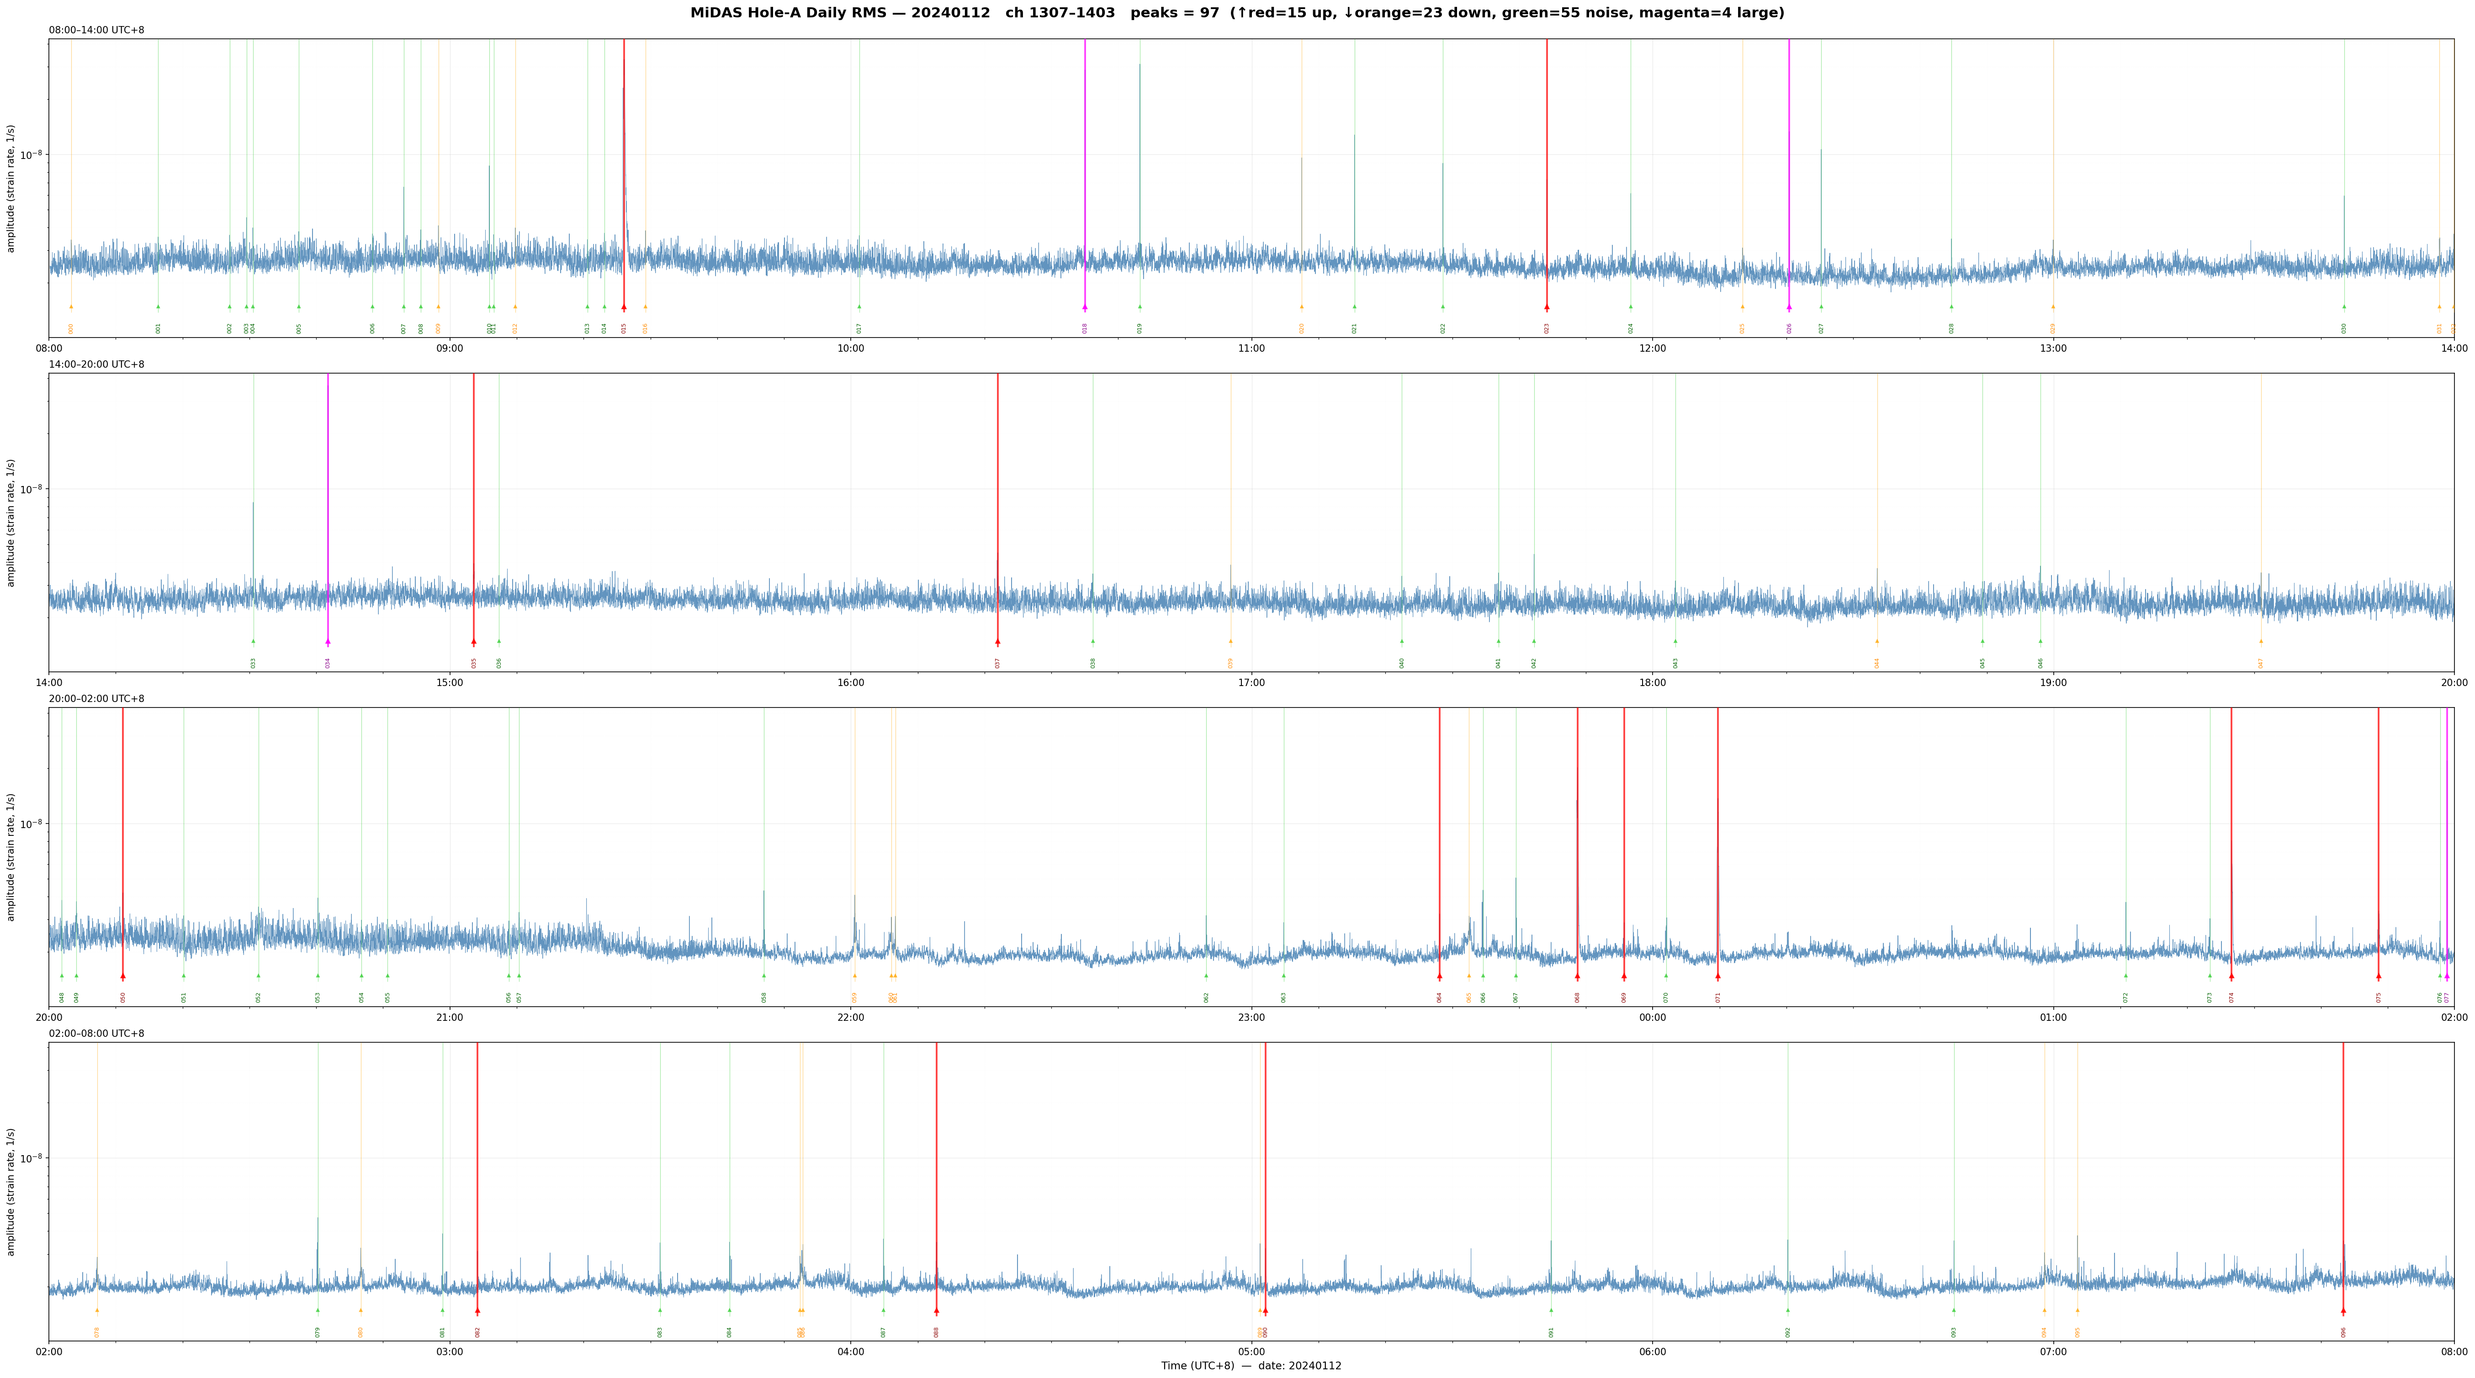The width and height of the screenshot is (2475, 1378).
Task: Select the '08:00–14:00 UTC+8' panel title
Action: [x=97, y=30]
